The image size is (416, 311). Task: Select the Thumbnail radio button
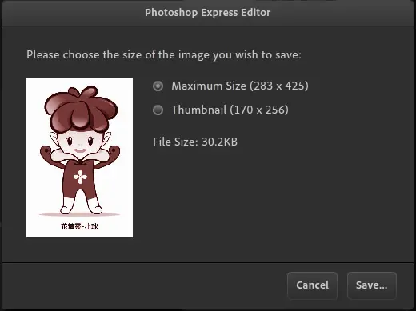tap(158, 110)
